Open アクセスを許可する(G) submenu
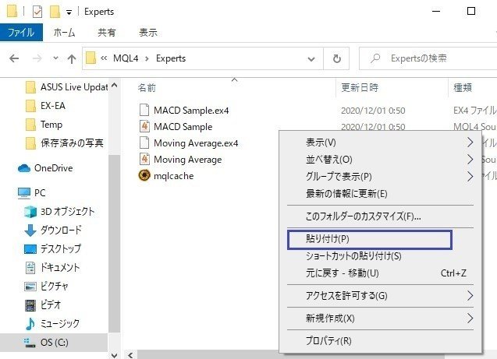 pyautogui.click(x=381, y=296)
